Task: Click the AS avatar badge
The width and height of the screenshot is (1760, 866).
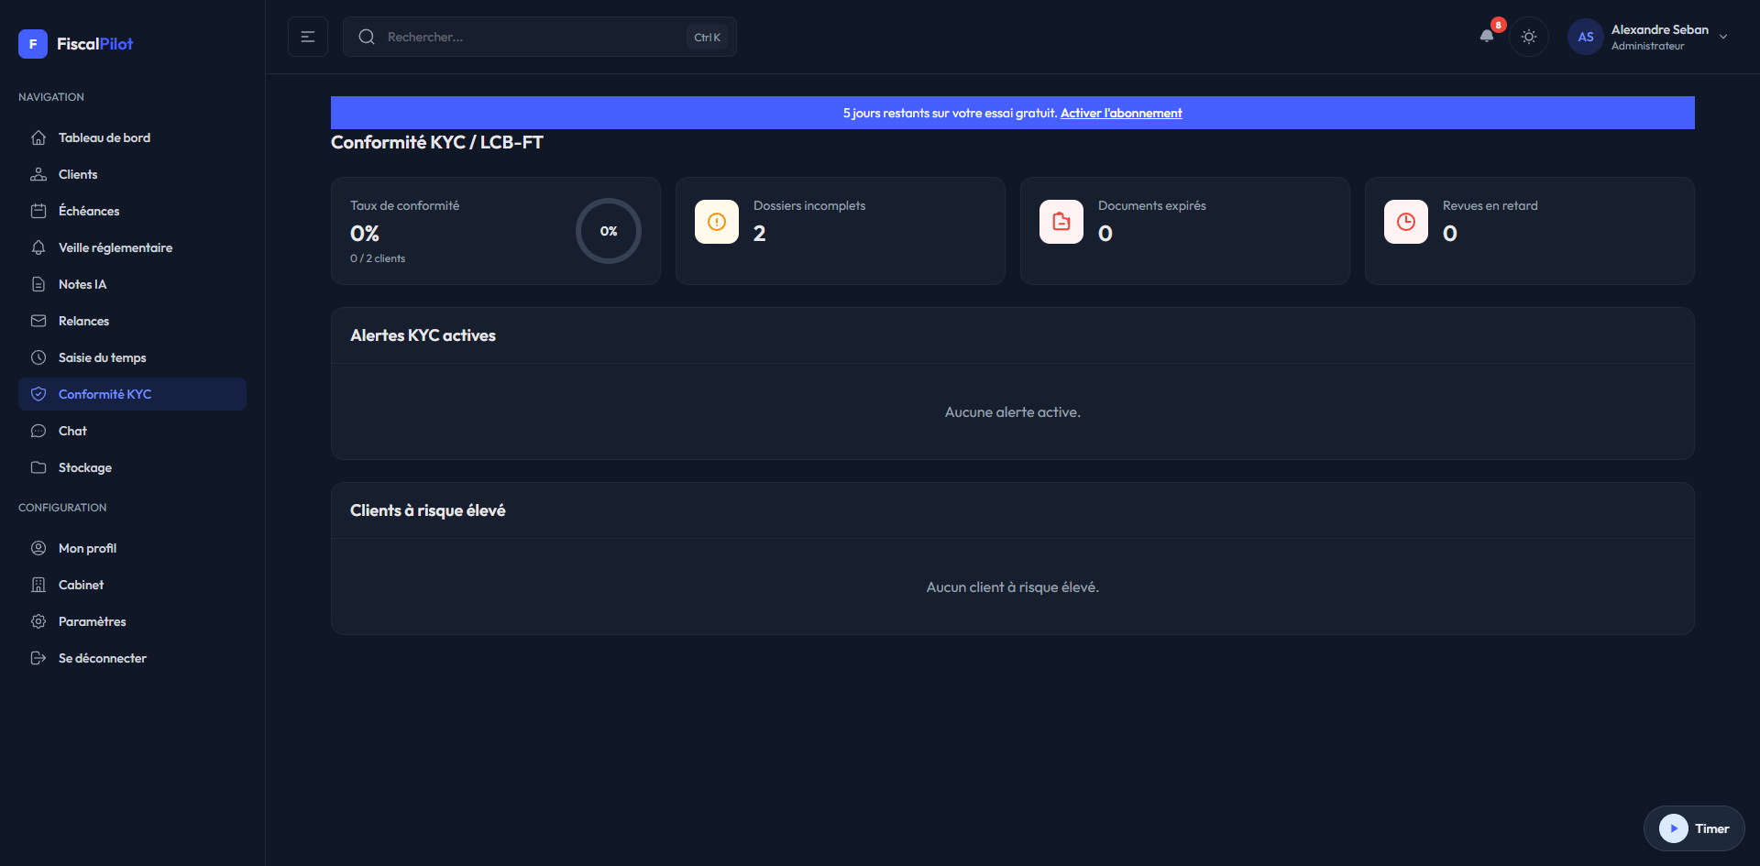Action: tap(1585, 37)
